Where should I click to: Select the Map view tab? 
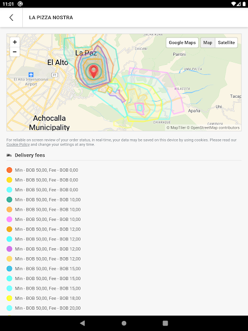pos(208,42)
